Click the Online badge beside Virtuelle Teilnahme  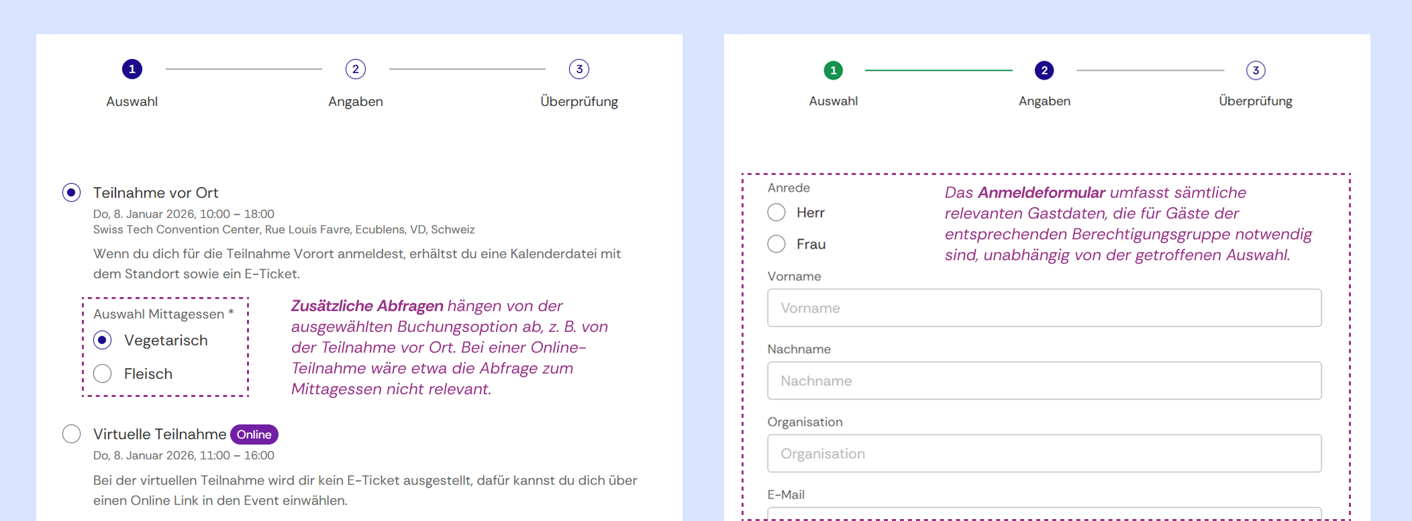(x=254, y=435)
